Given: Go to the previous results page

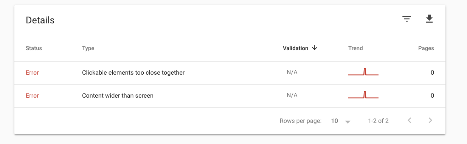Looking at the screenshot, I should pyautogui.click(x=410, y=121).
